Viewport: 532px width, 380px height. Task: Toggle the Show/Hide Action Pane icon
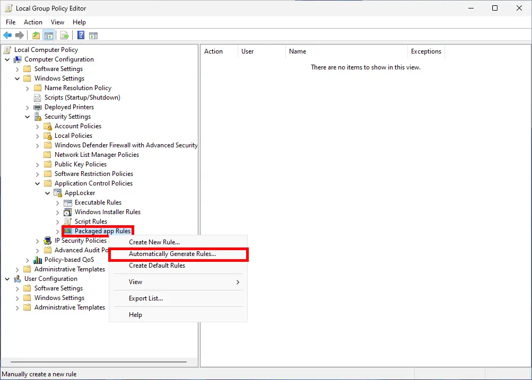93,35
